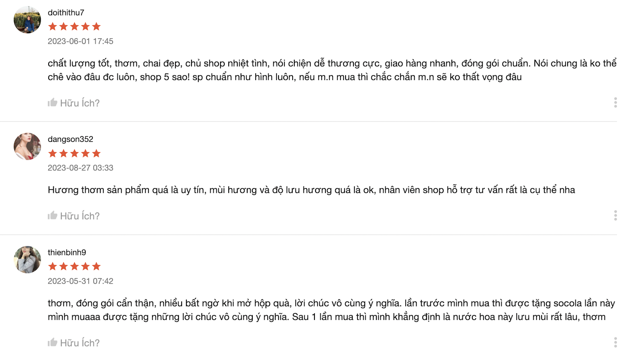632x361 pixels.
Task: Click thumbs-up icon on doithithu7's review
Action: click(x=53, y=103)
